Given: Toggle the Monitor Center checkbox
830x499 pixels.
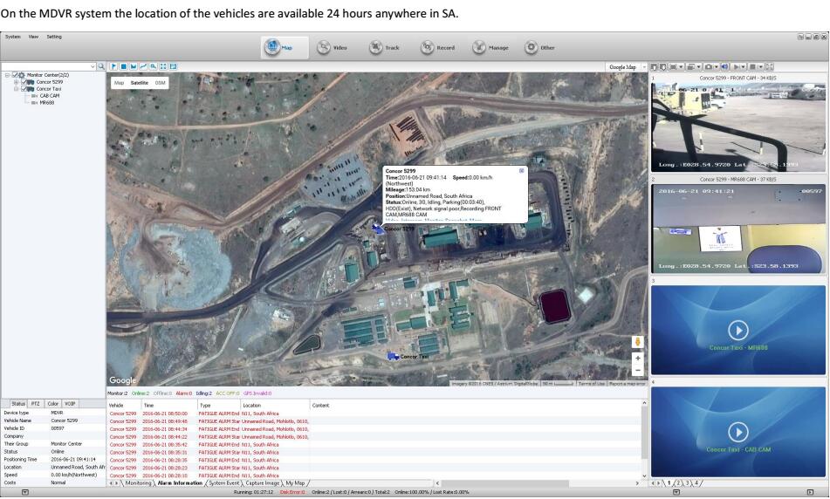Looking at the screenshot, I should click(x=16, y=75).
